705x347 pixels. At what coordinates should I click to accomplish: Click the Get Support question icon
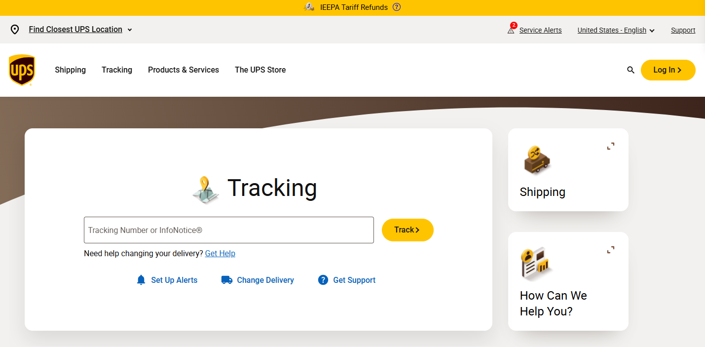(x=323, y=280)
